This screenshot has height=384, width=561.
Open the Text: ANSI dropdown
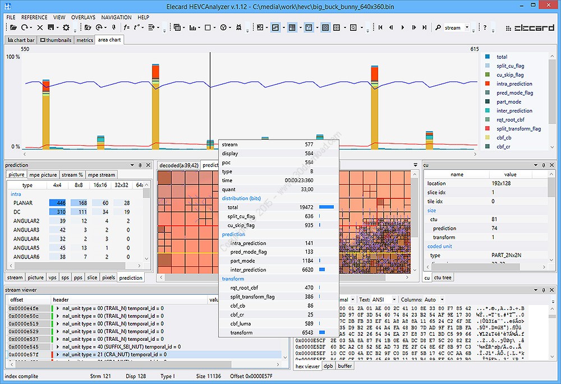pos(394,299)
